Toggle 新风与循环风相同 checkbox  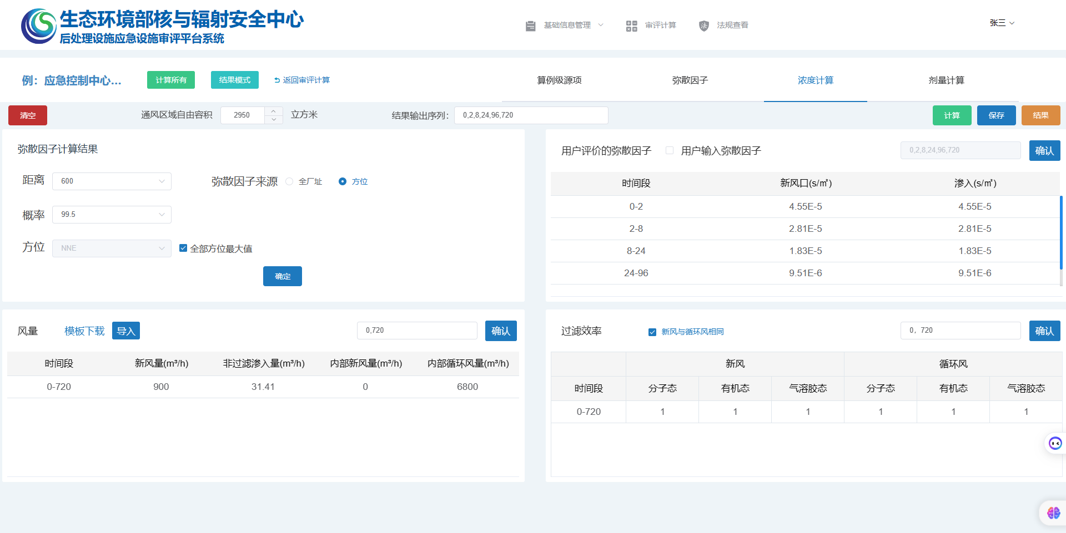click(x=652, y=332)
